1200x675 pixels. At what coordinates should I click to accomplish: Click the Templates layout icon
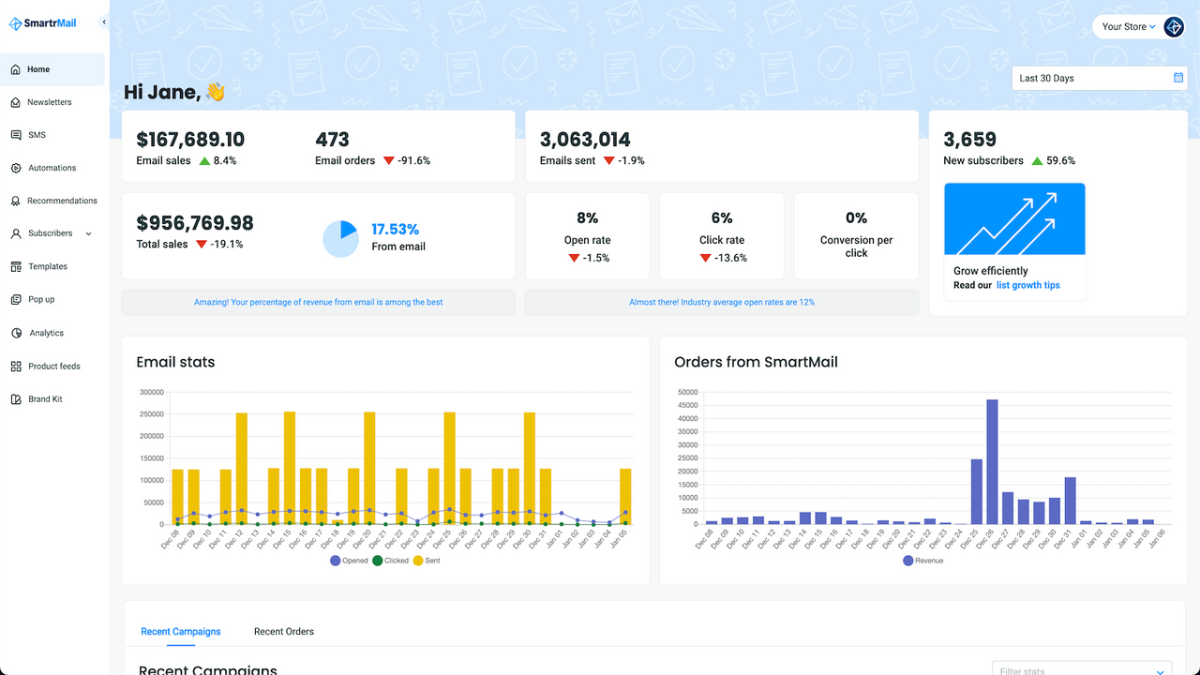[x=16, y=266]
